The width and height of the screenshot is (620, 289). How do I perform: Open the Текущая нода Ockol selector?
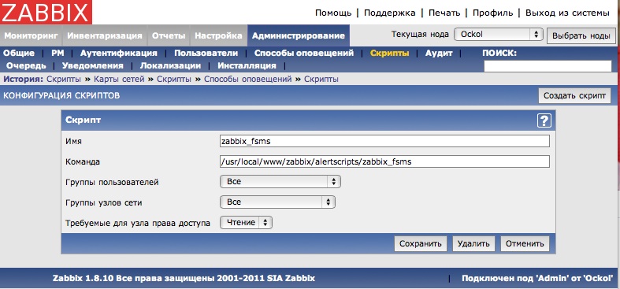pyautogui.click(x=499, y=35)
